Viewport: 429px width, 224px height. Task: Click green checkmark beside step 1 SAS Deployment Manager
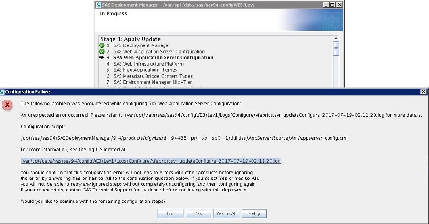pyautogui.click(x=102, y=45)
